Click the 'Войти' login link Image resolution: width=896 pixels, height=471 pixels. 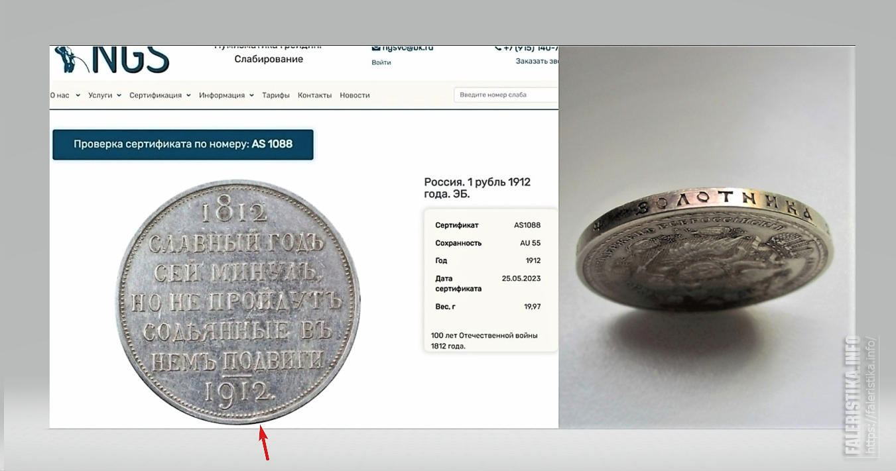click(x=381, y=62)
